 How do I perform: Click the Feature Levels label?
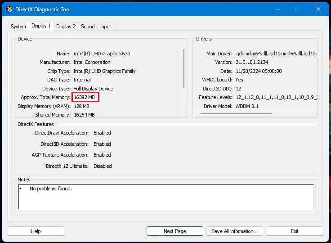point(215,97)
